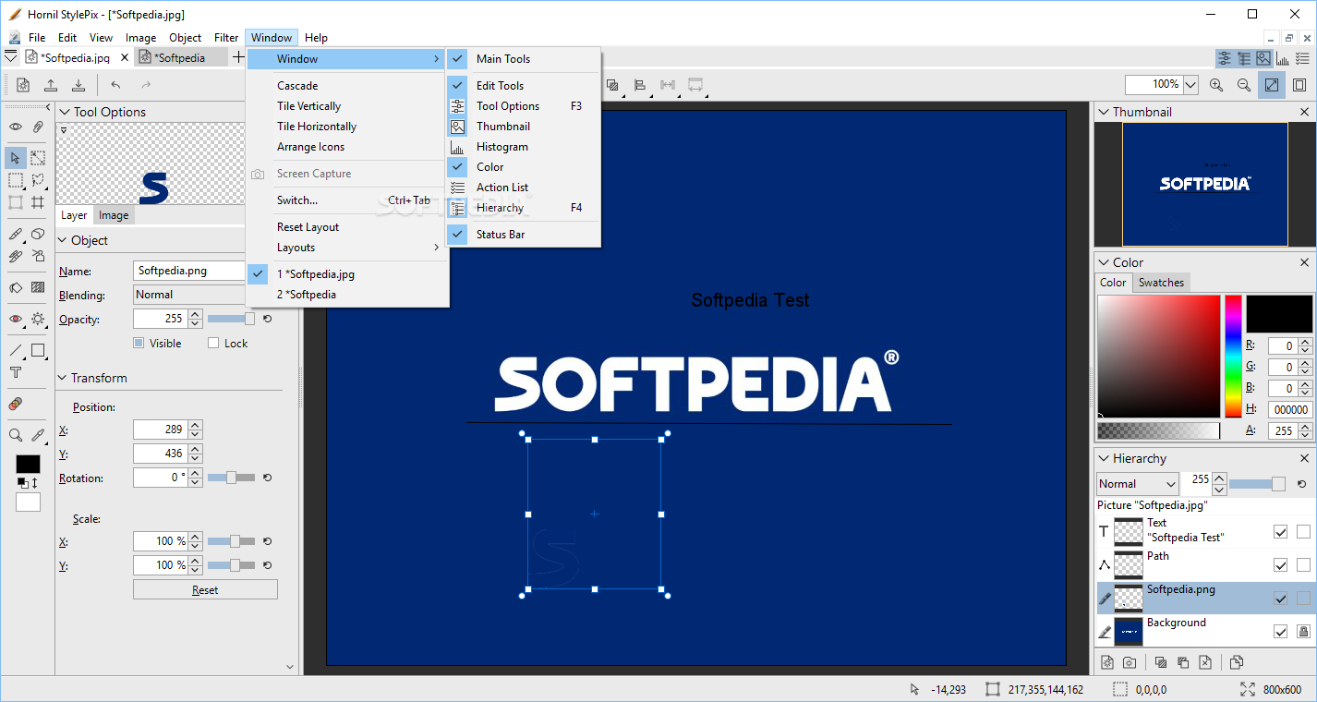Collapse the Tool Options panel
The width and height of the screenshot is (1317, 702).
pyautogui.click(x=65, y=112)
